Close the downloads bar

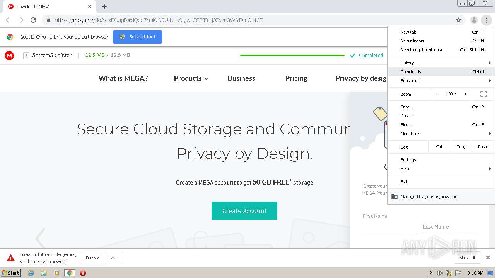tap(488, 258)
